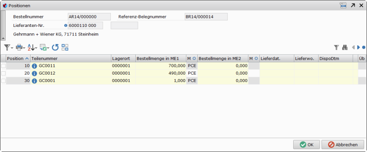Viewport: 367px width, 152px height.
Task: Click the Bestellnummer field AR14/000000
Action: click(x=89, y=17)
